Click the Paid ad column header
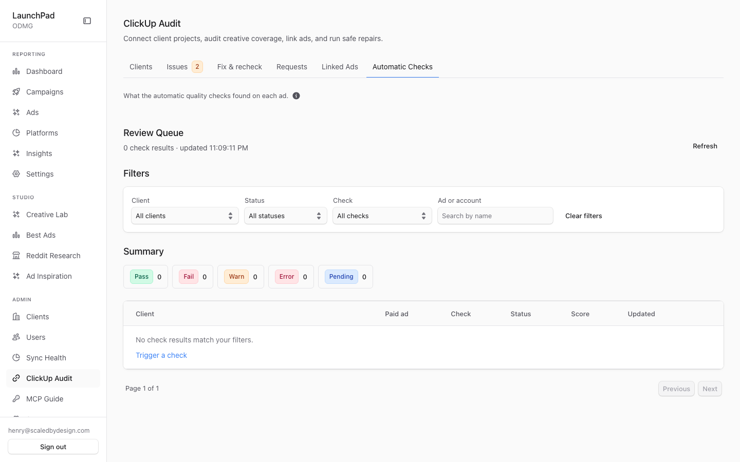The width and height of the screenshot is (740, 462). [397, 314]
